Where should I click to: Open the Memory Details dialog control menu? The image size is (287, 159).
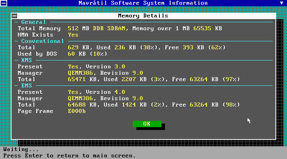[x=14, y=16]
